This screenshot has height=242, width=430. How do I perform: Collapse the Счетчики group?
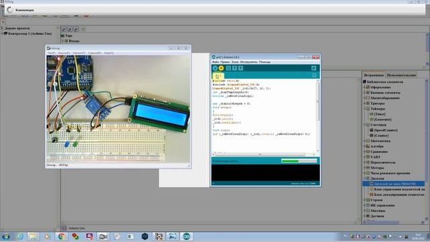point(365,125)
